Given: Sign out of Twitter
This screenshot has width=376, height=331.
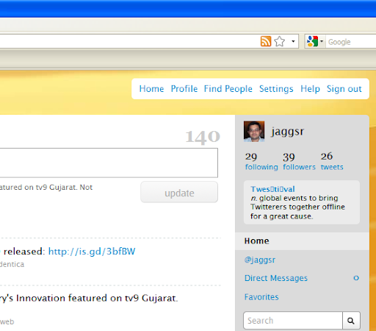Looking at the screenshot, I should point(344,89).
